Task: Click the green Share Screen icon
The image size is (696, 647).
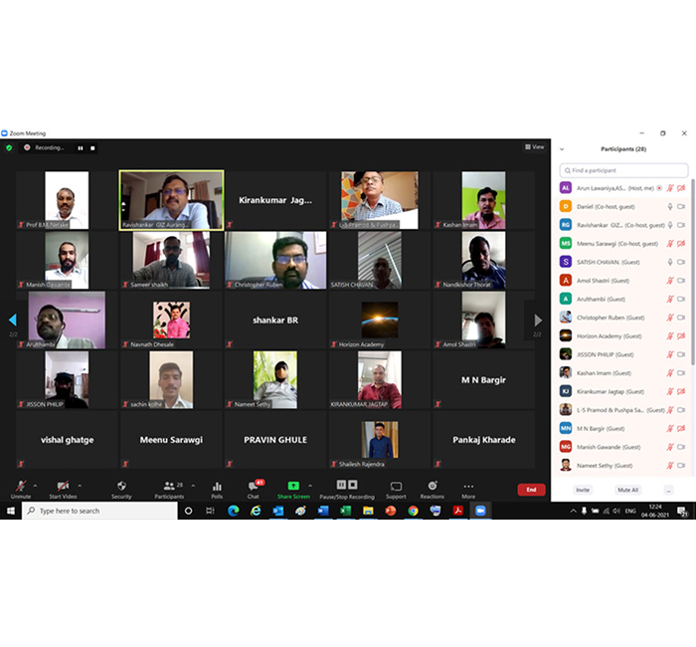Action: click(293, 487)
